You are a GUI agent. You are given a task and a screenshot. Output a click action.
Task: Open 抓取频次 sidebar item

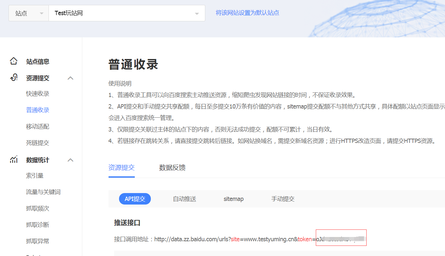pos(38,208)
